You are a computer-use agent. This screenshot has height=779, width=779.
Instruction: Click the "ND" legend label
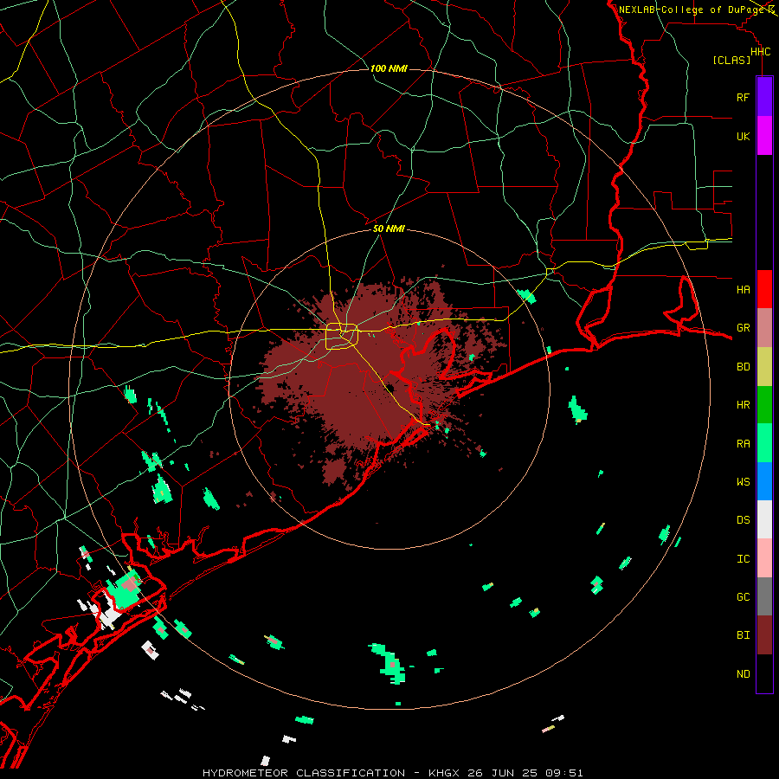tap(743, 673)
